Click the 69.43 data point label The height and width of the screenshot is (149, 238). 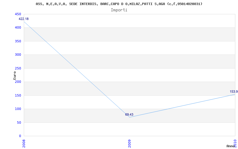click(x=129, y=114)
